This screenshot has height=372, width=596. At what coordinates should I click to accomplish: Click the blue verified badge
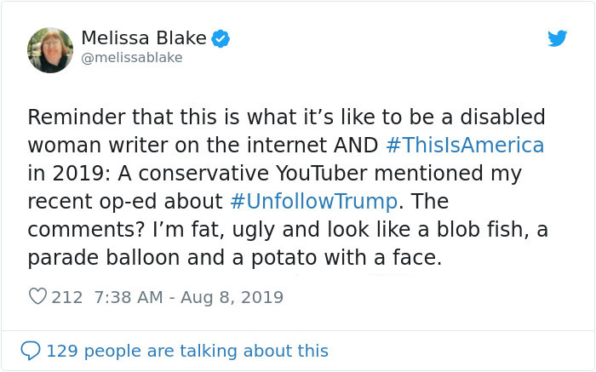221,38
